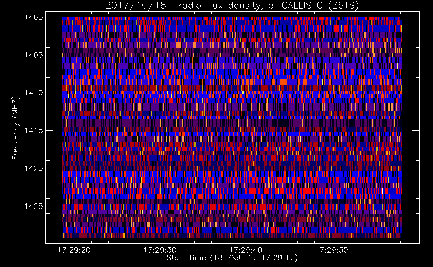
Task: Click the 17:29:20 time tick label
Action: [x=74, y=250]
